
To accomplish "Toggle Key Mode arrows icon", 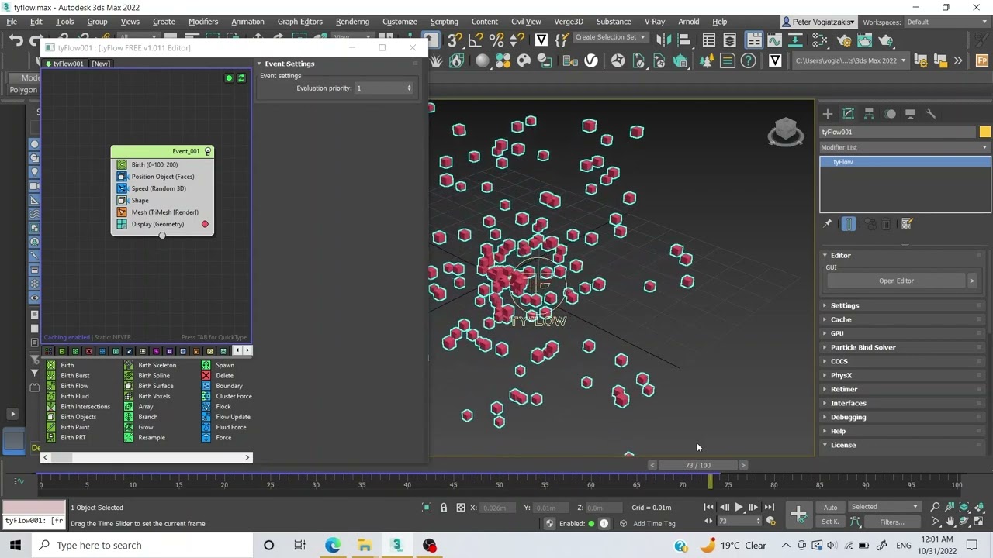I will (708, 521).
